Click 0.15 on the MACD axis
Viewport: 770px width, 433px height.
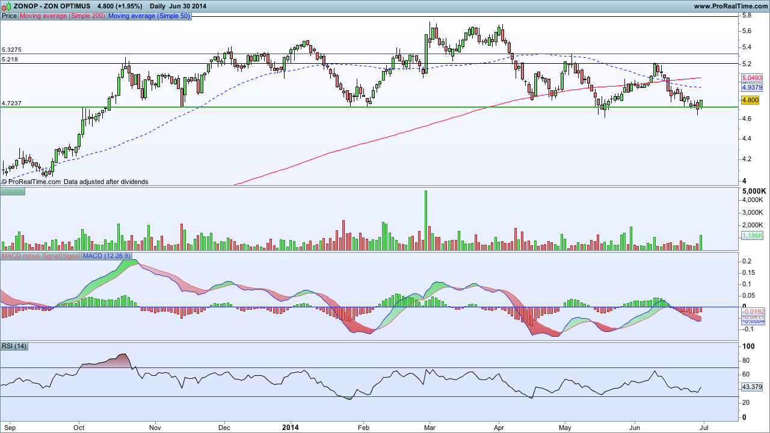pyautogui.click(x=749, y=272)
